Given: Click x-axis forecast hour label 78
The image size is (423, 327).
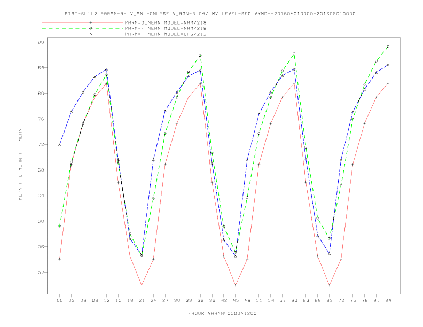Looking at the screenshot, I should (x=365, y=300).
